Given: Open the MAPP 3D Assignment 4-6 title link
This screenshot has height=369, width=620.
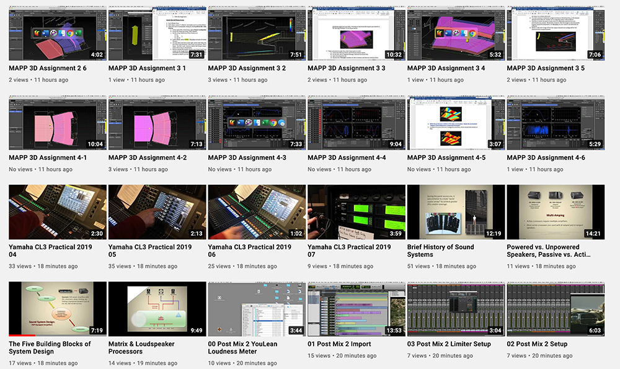Looking at the screenshot, I should pos(546,158).
